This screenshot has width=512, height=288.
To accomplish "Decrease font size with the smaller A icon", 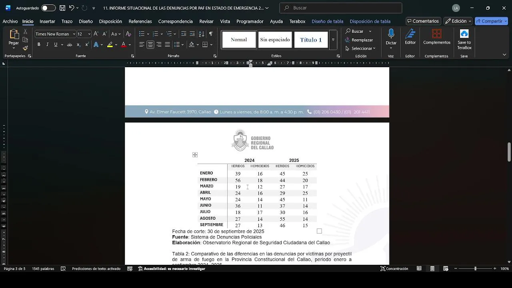I will pyautogui.click(x=104, y=34).
